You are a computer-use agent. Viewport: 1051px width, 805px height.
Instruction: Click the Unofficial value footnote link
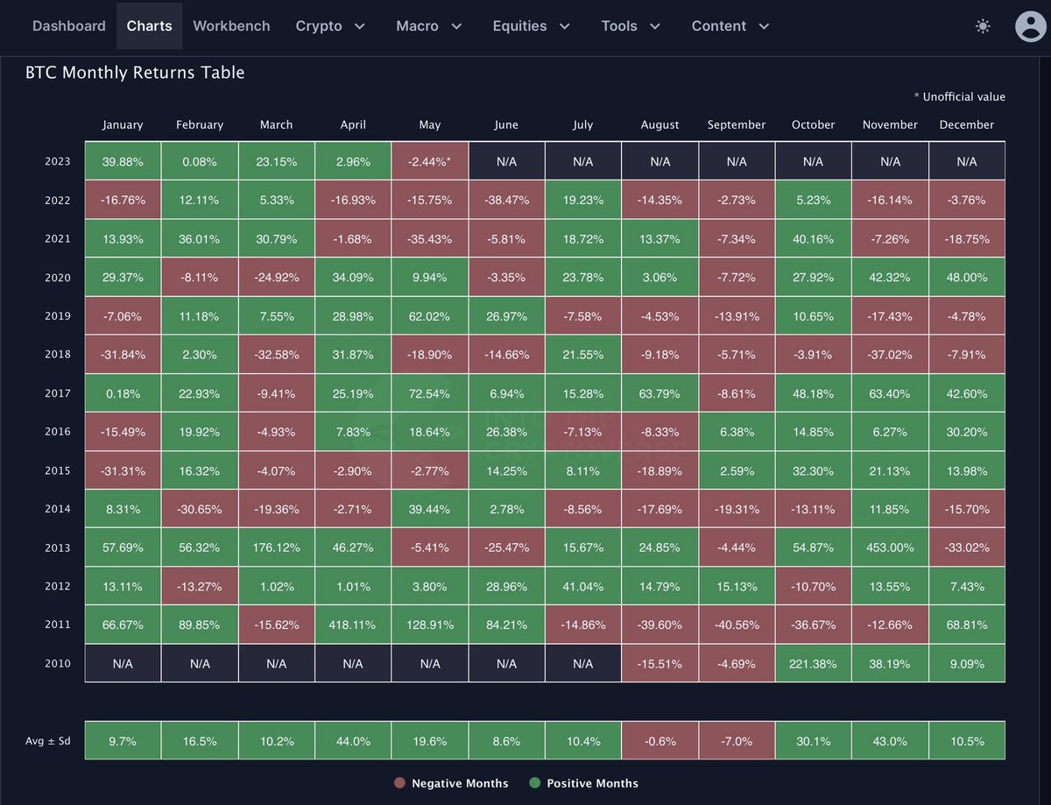[x=961, y=97]
